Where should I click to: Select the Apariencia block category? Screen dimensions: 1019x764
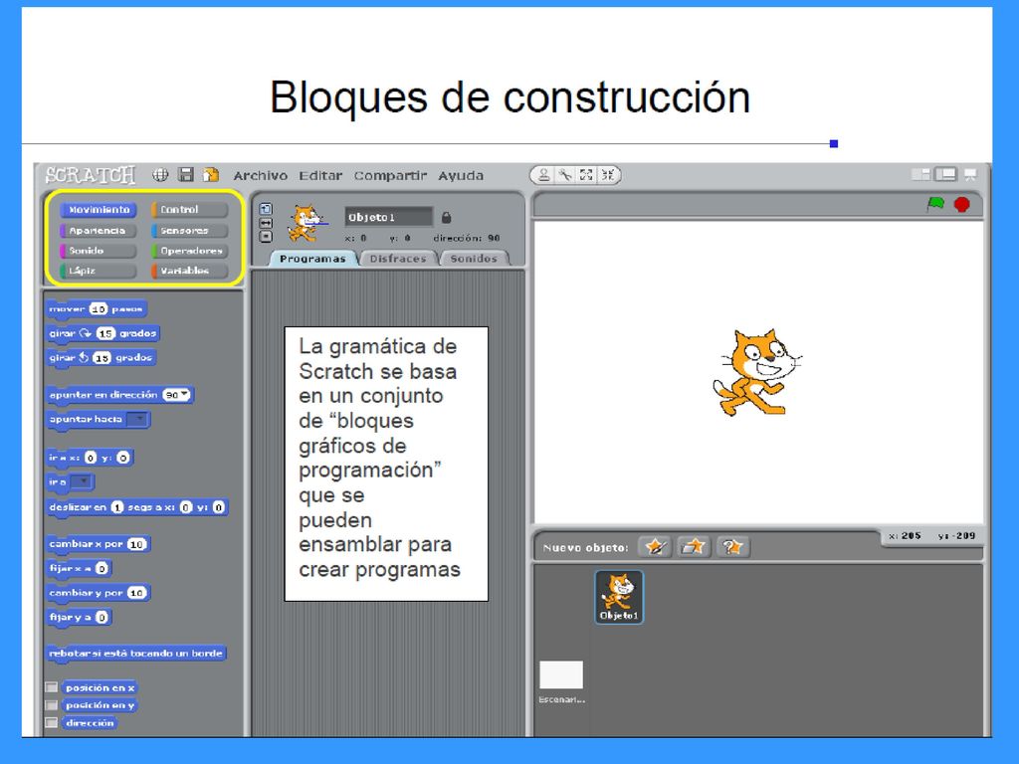[99, 231]
